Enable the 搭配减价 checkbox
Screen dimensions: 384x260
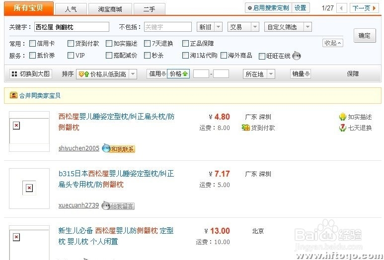coord(109,55)
